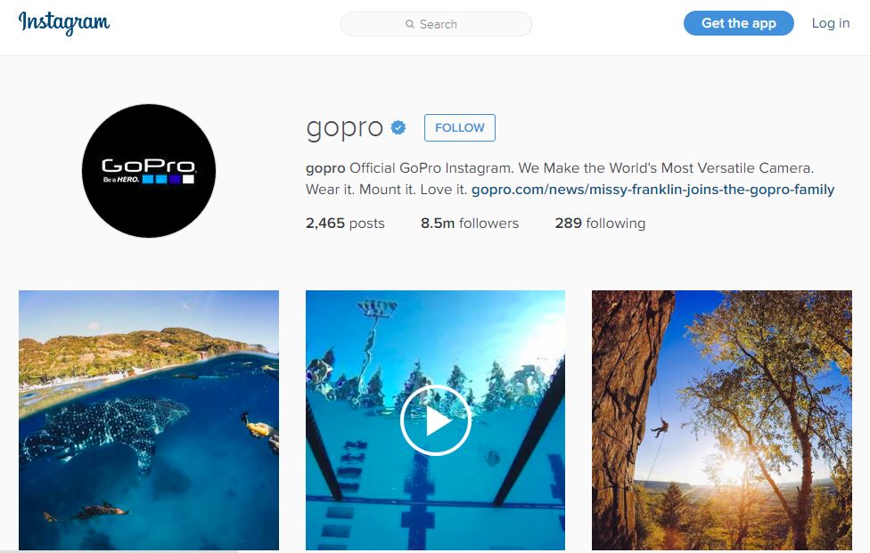This screenshot has width=870, height=553.
Task: Click the Log in link
Action: [x=831, y=23]
